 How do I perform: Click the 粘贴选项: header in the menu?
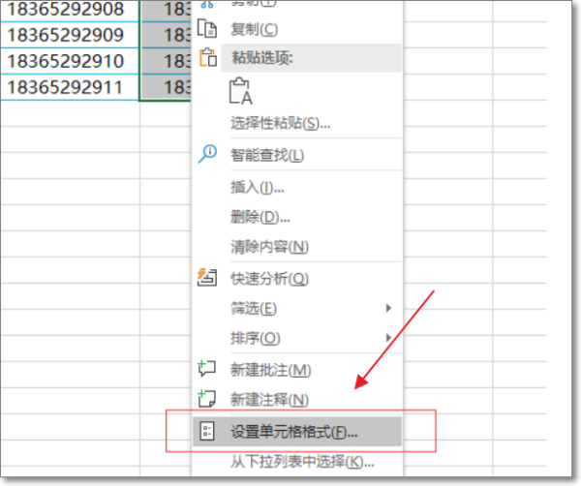311,58
